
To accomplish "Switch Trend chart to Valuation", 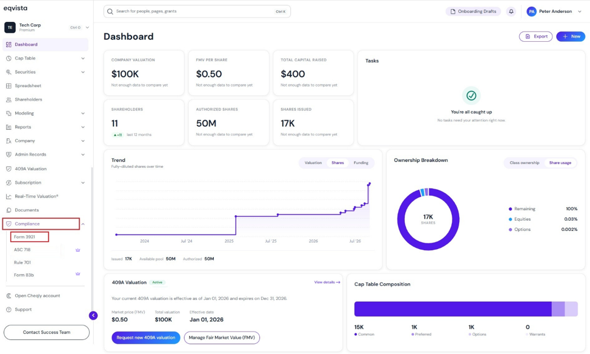I will tap(313, 162).
